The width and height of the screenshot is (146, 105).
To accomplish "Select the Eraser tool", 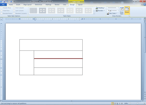I will pyautogui.click(x=127, y=10).
